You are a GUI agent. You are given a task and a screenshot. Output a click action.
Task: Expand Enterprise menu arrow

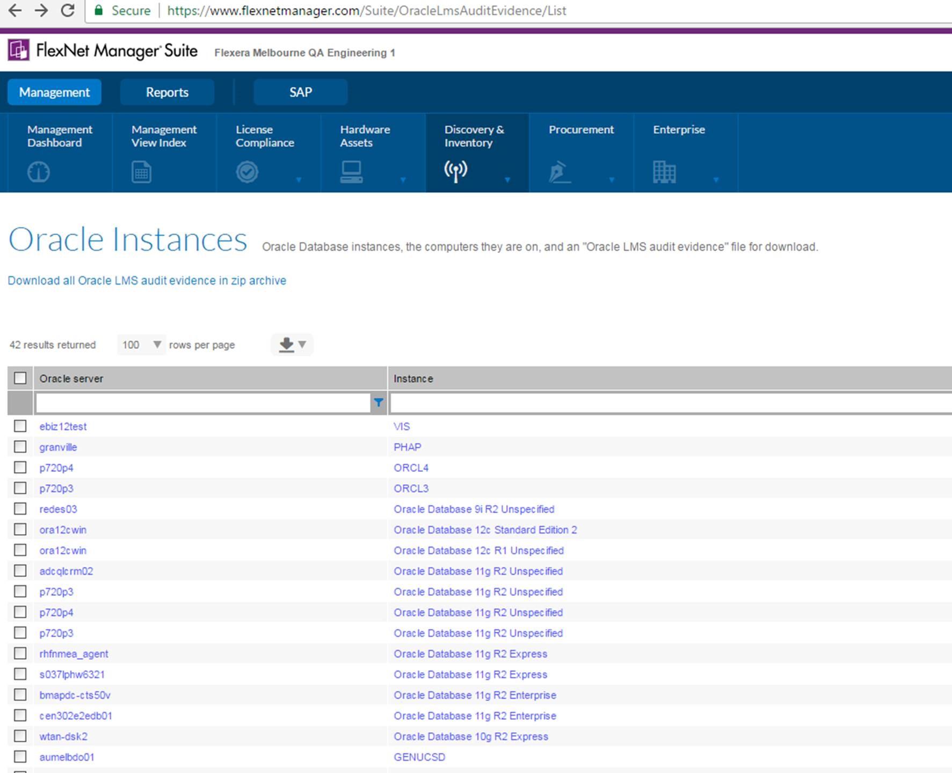click(715, 180)
